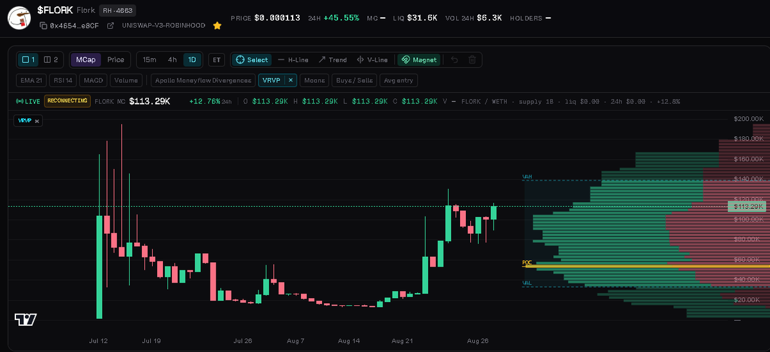This screenshot has width=770, height=352.
Task: Enable the Buys / Sells overlay
Action: 354,80
